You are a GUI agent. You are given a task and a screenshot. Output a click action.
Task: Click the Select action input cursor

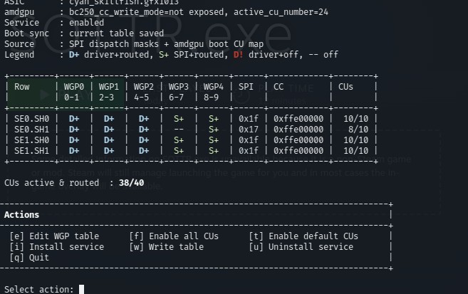click(81, 289)
